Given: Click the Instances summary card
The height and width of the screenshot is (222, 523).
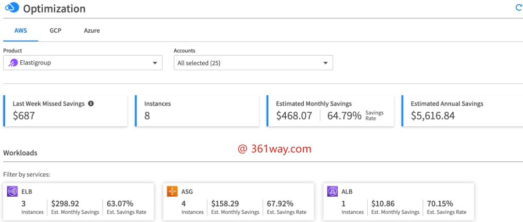Looking at the screenshot, I should point(197,110).
